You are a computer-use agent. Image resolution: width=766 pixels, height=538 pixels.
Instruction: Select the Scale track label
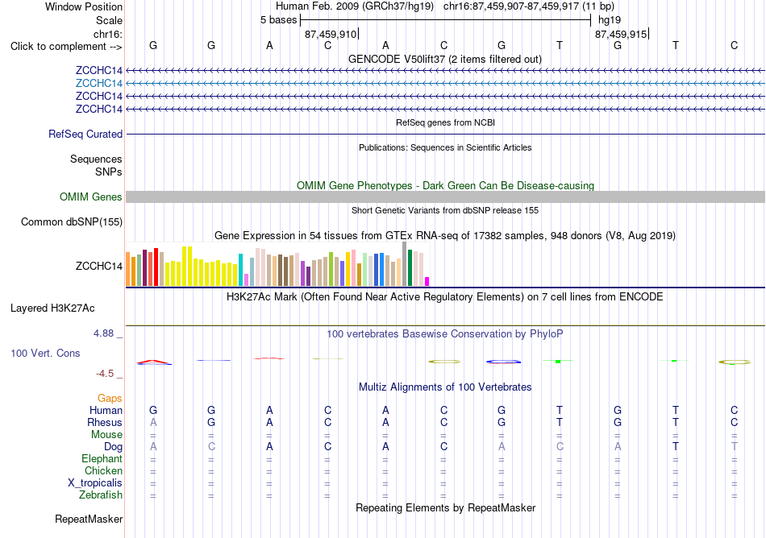click(109, 20)
